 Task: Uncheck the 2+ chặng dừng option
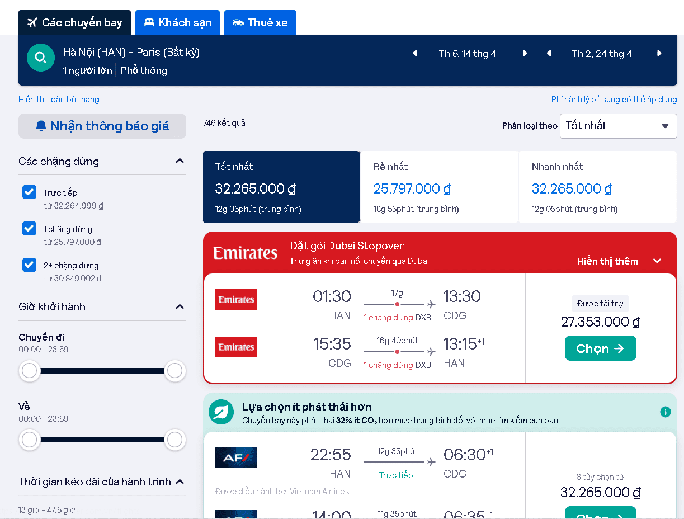pyautogui.click(x=29, y=265)
